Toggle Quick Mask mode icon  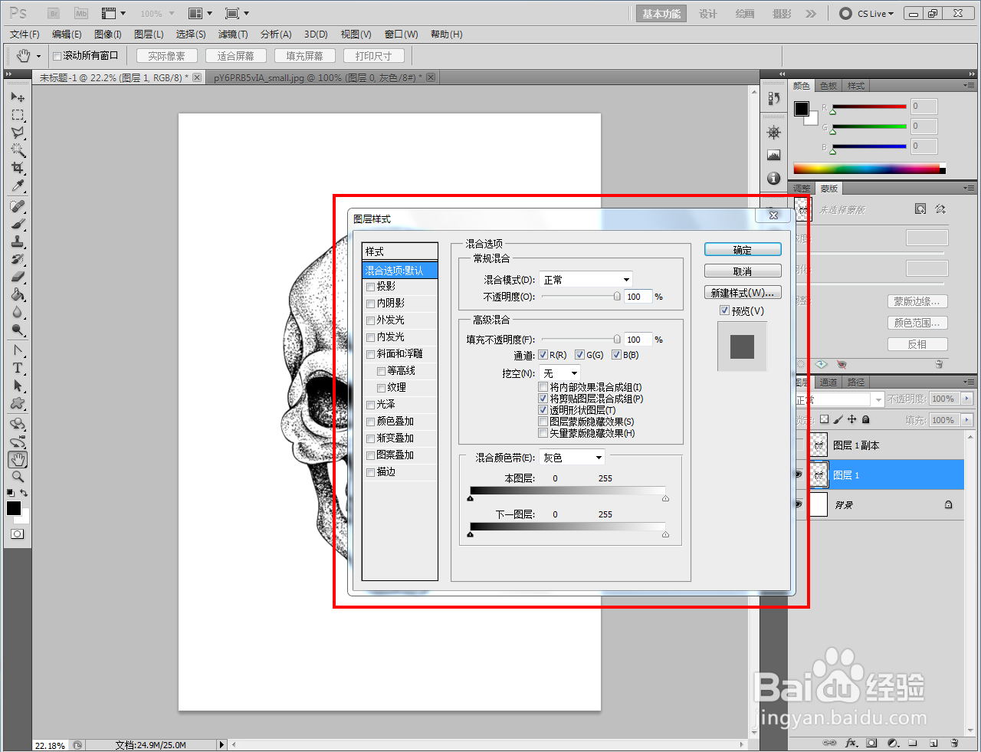[17, 534]
